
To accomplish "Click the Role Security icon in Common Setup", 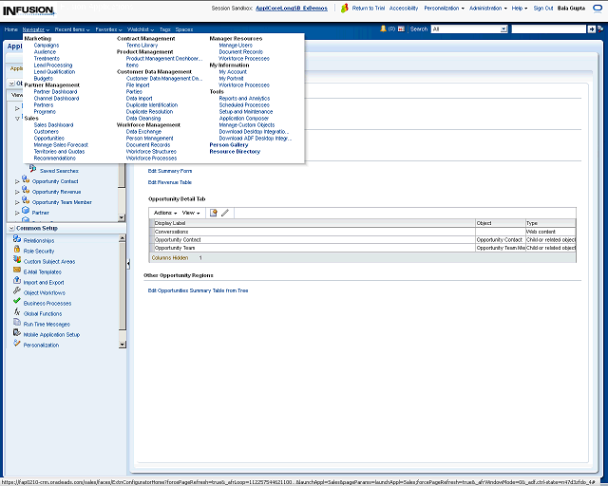I will pyautogui.click(x=17, y=251).
